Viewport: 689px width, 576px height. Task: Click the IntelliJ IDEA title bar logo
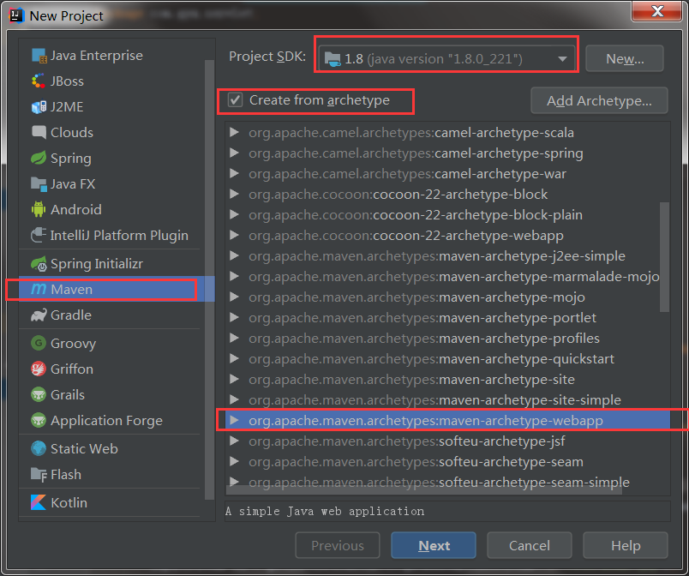16,15
